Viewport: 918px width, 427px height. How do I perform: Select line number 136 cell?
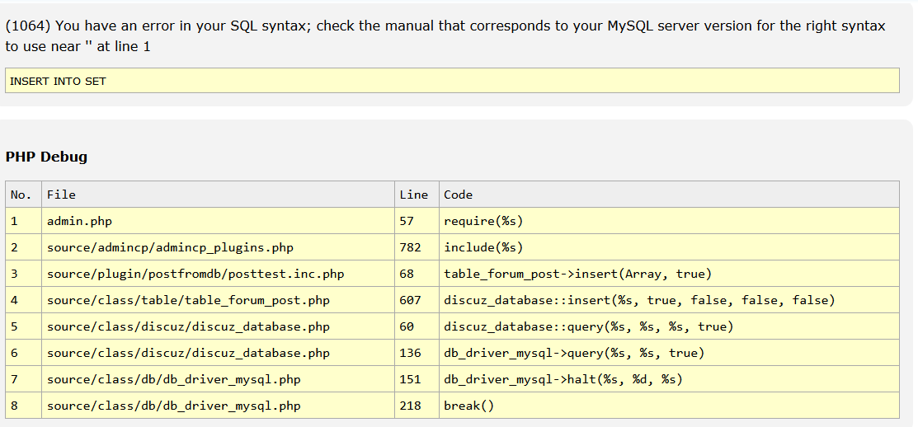coord(410,353)
